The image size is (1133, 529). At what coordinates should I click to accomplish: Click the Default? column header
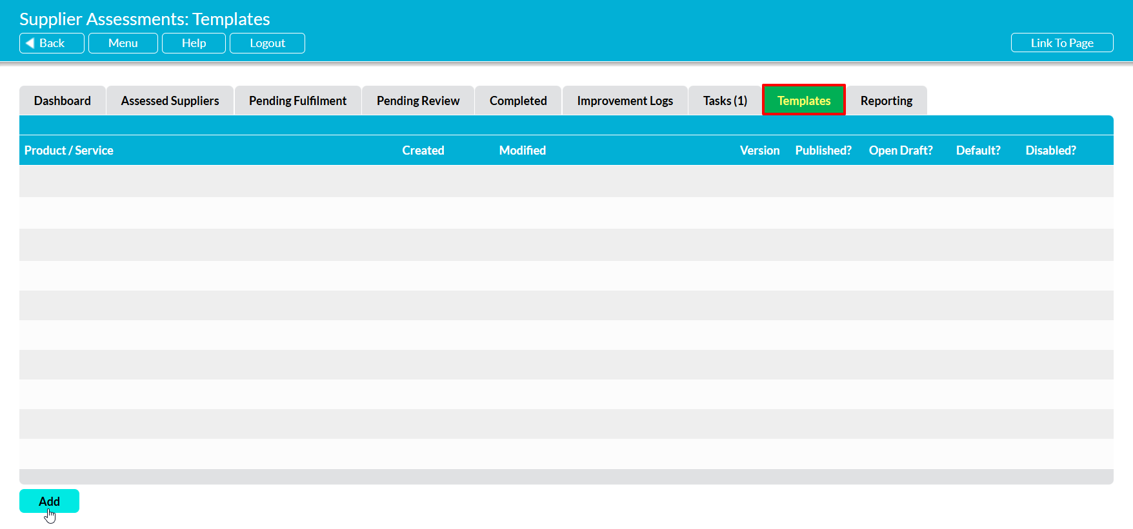point(978,150)
